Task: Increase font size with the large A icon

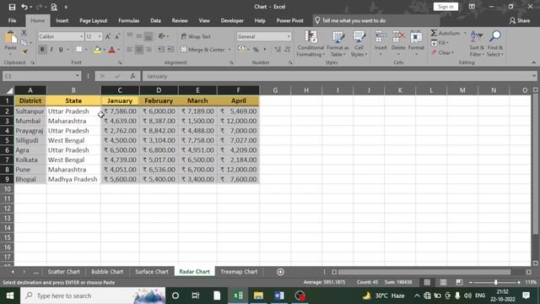Action: tap(108, 36)
